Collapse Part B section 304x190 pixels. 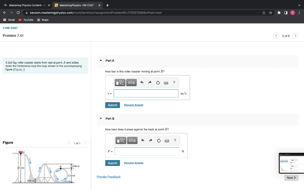[x=101, y=118]
